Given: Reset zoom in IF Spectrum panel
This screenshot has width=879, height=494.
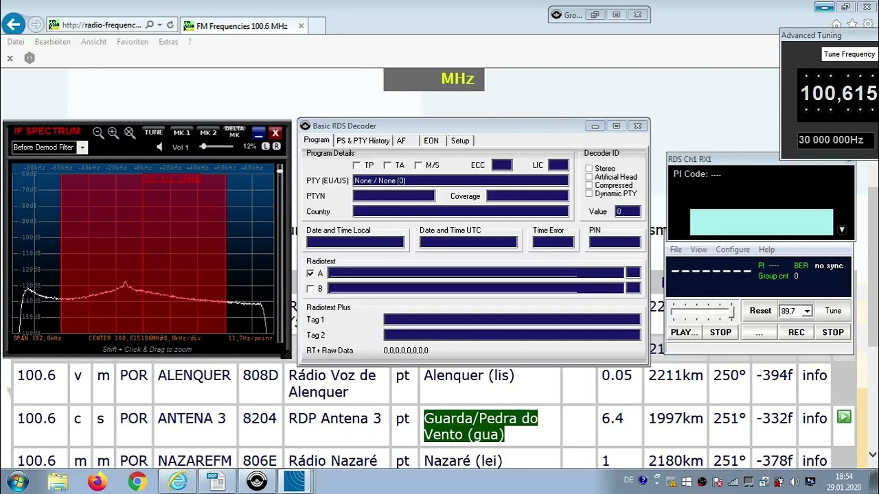Looking at the screenshot, I should click(x=129, y=133).
